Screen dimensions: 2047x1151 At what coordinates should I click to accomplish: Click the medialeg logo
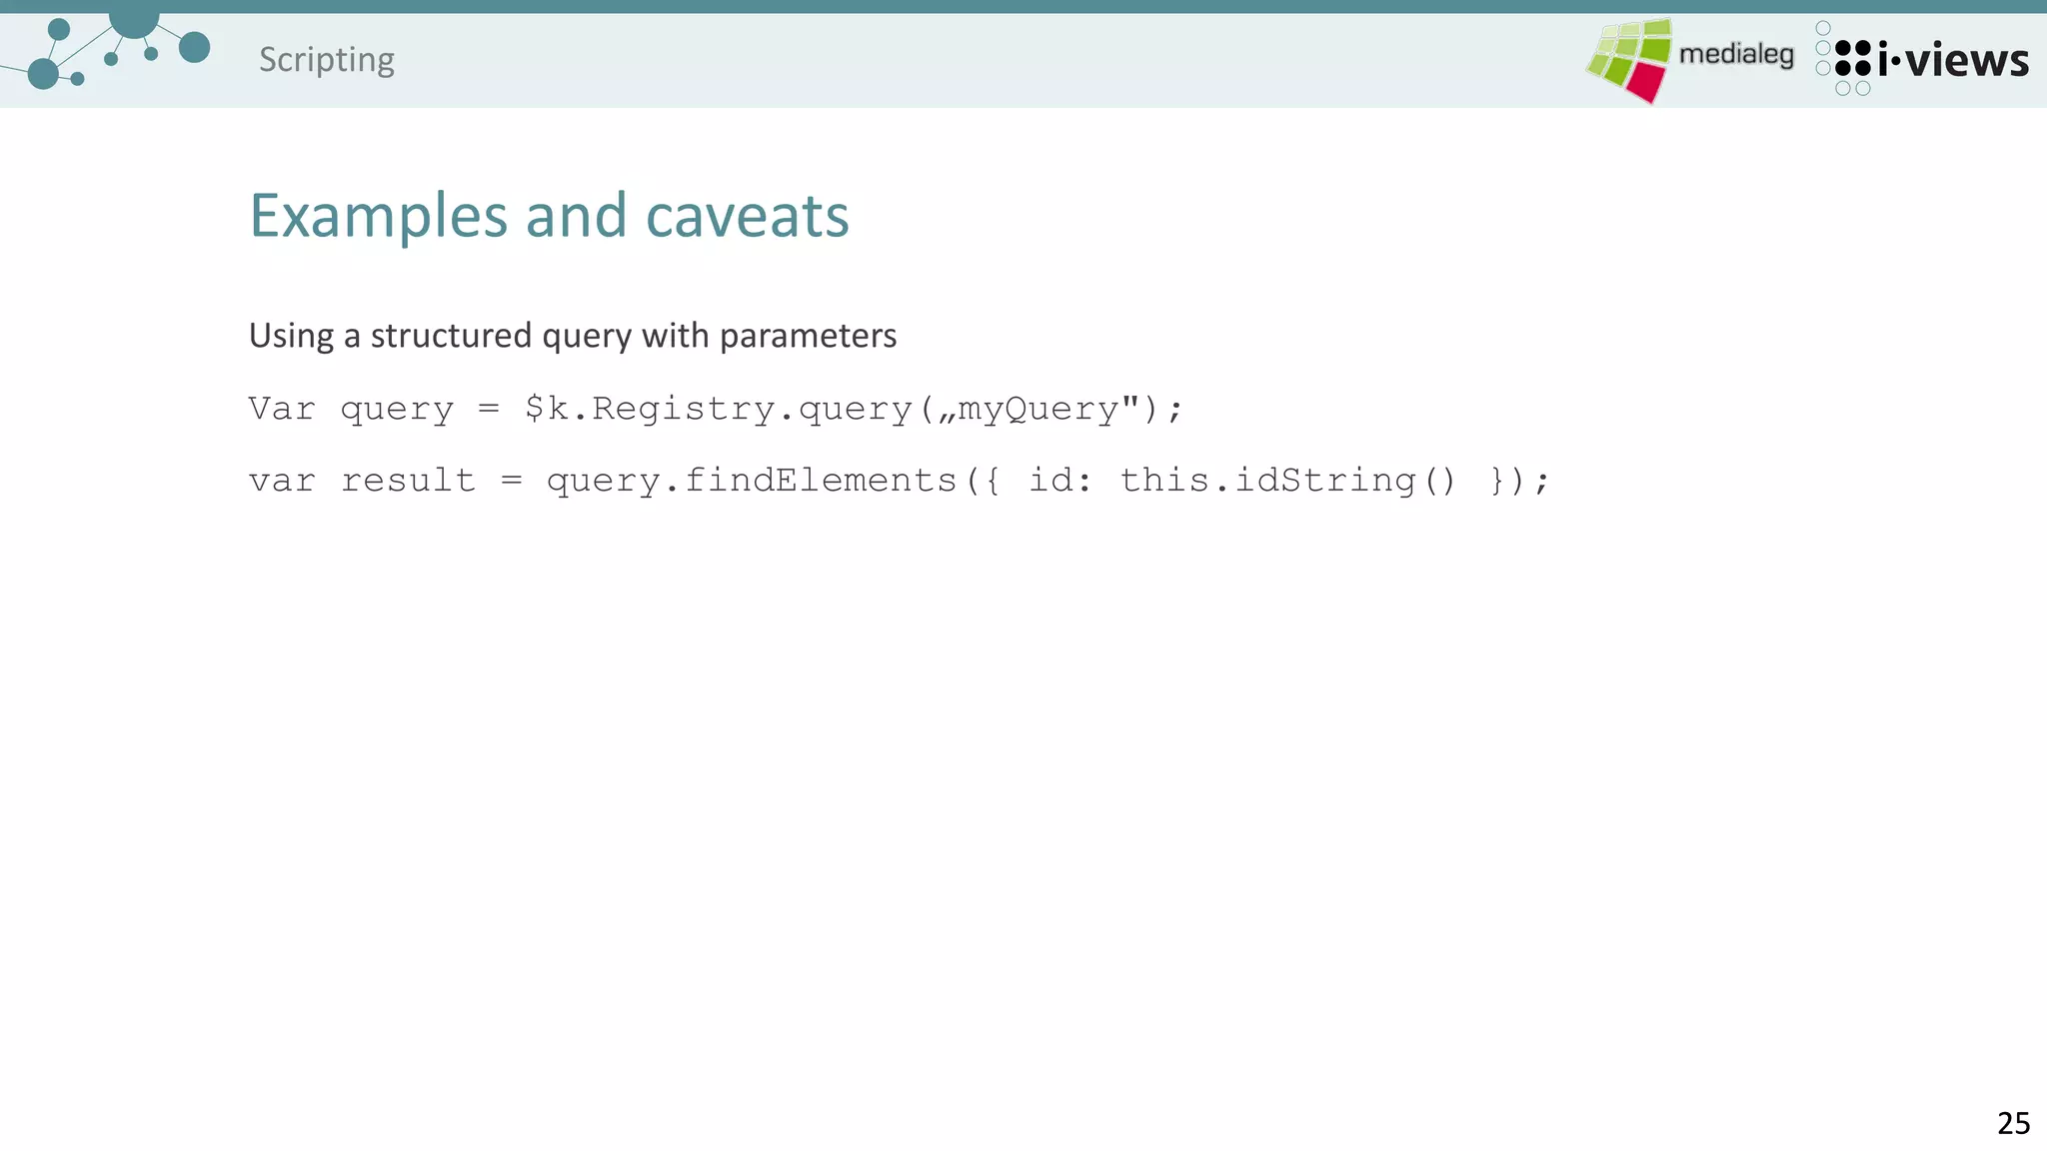1690,60
